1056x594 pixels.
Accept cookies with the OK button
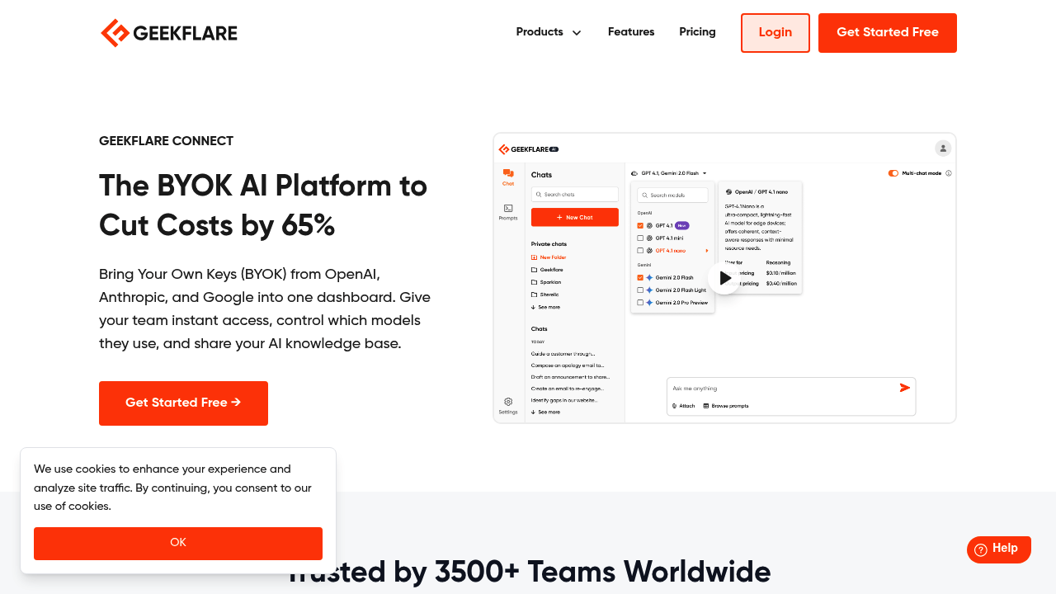(x=178, y=544)
